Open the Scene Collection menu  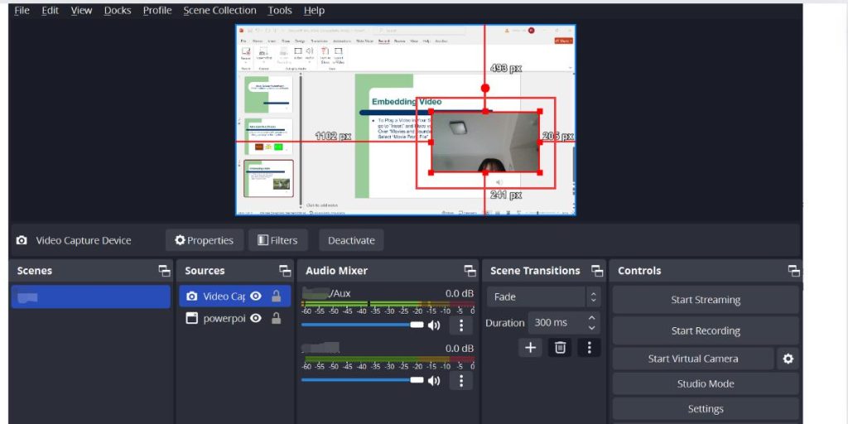(219, 10)
